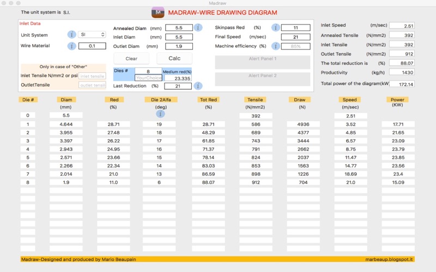Click the diameter cell 4.644
This screenshot has width=436, height=272.
[66, 125]
